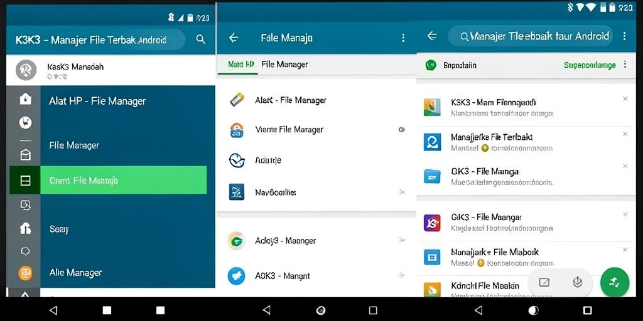Image resolution: width=643 pixels, height=321 pixels.
Task: Click the green floating action button
Action: point(615,282)
